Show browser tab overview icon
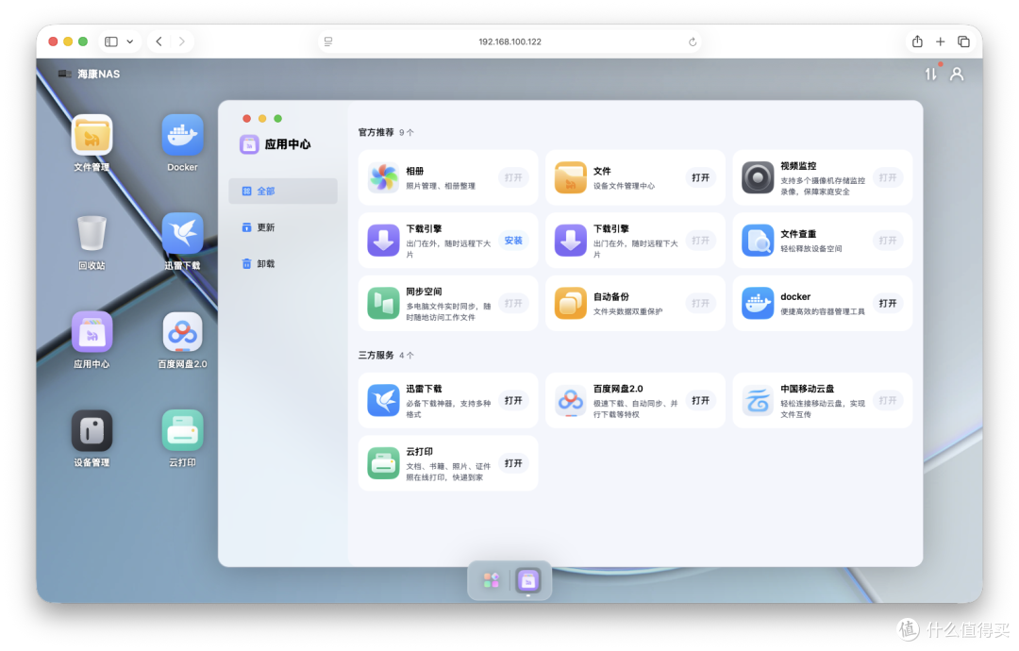The height and width of the screenshot is (651, 1019). click(963, 42)
